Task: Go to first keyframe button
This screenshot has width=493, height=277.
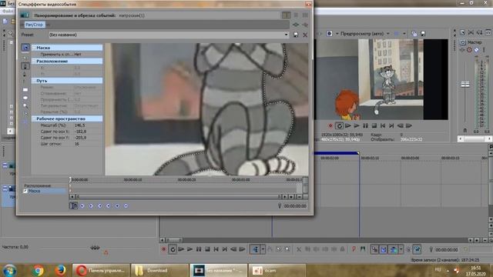Action: click(82, 205)
